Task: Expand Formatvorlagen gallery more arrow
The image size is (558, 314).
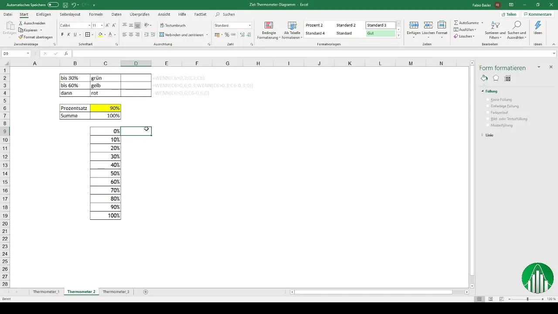Action: coord(398,35)
